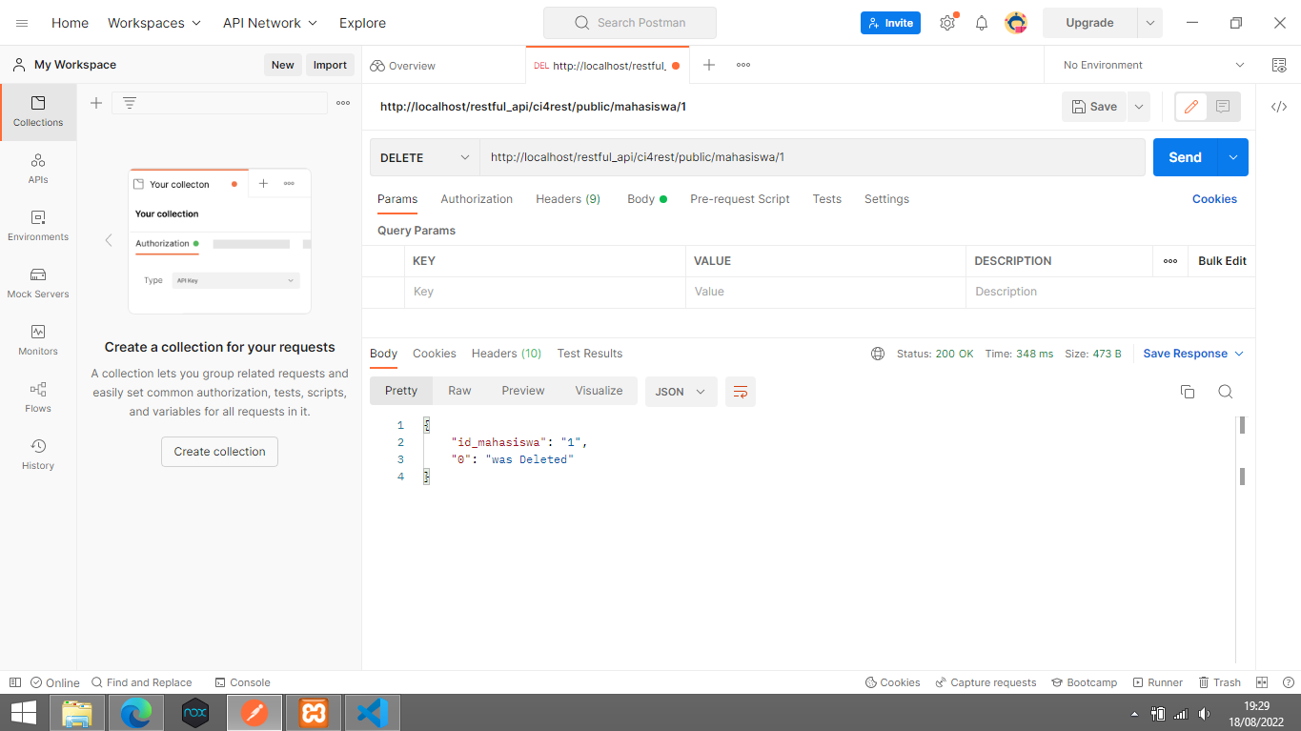Send the DELETE request
The height and width of the screenshot is (731, 1301).
tap(1185, 158)
